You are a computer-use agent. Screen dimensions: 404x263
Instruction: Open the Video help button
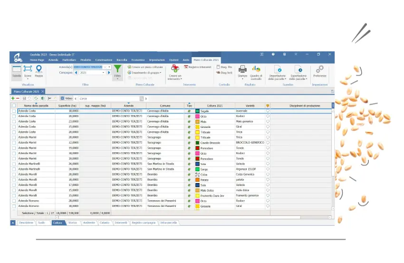point(67,98)
